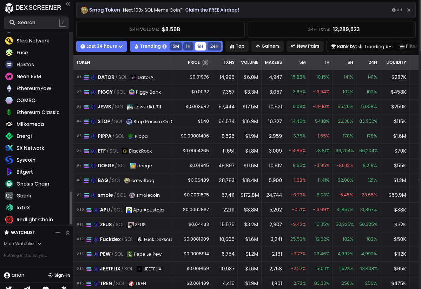Click Claim the FREE Airdrop link
Viewport: 421px width, 289px height.
212,10
